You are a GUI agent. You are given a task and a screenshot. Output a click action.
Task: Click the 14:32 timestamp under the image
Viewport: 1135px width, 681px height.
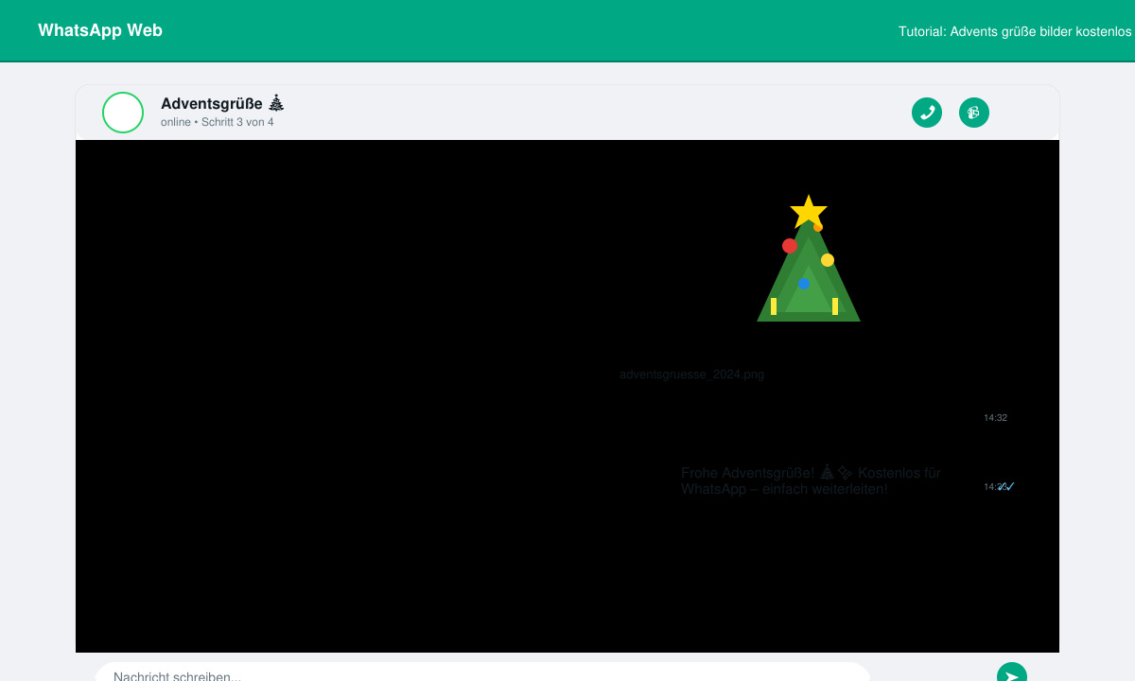(x=995, y=417)
